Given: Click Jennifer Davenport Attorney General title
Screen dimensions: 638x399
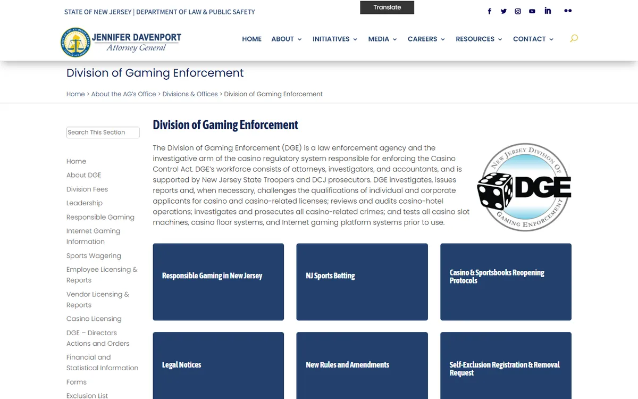Looking at the screenshot, I should tap(136, 42).
